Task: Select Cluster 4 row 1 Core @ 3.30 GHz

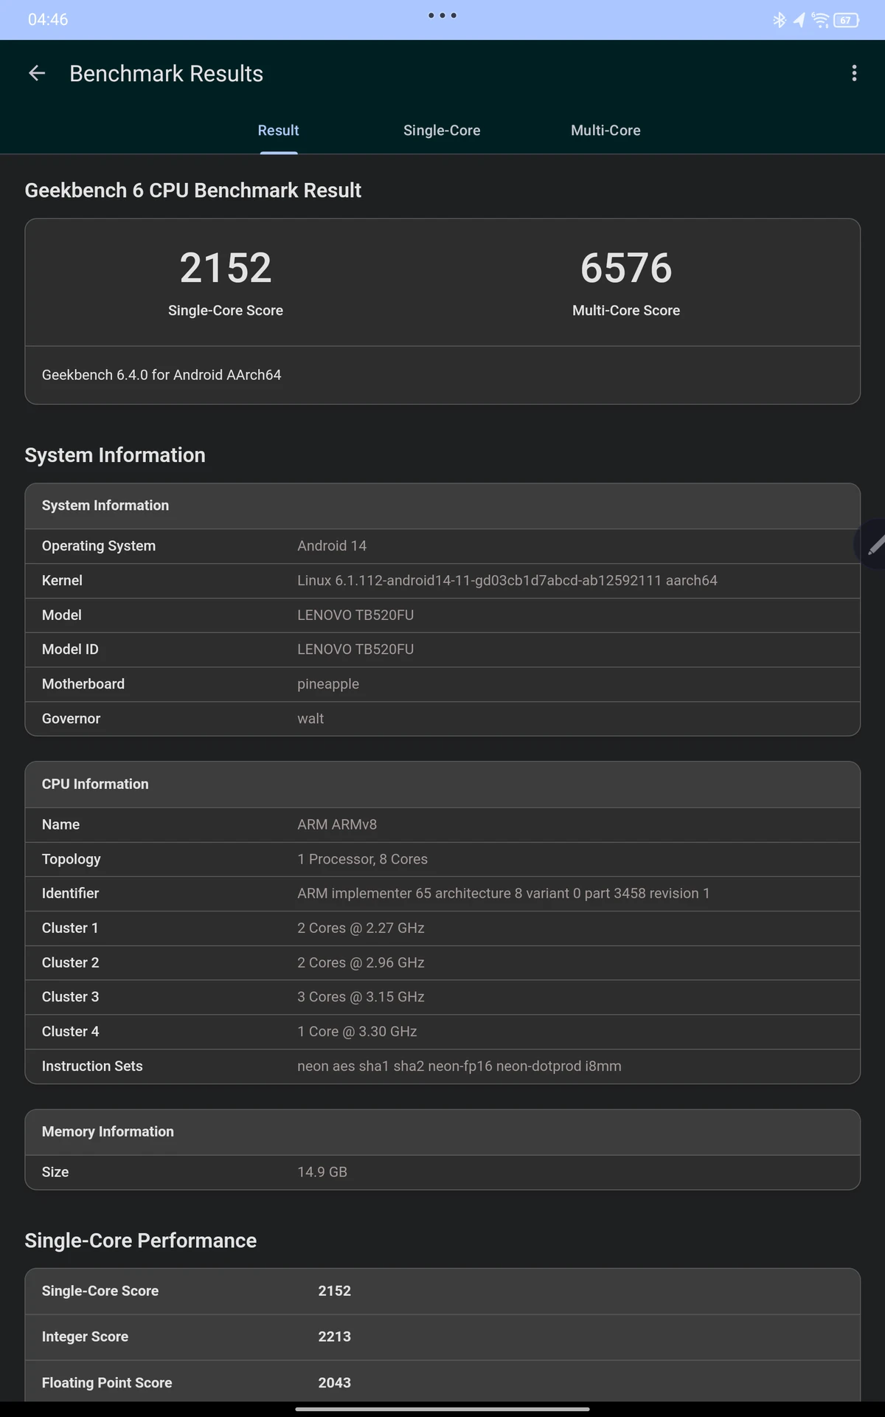Action: click(x=442, y=1032)
